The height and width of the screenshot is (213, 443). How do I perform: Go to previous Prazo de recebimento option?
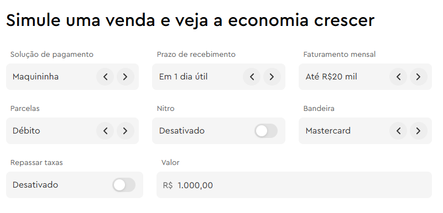252,77
